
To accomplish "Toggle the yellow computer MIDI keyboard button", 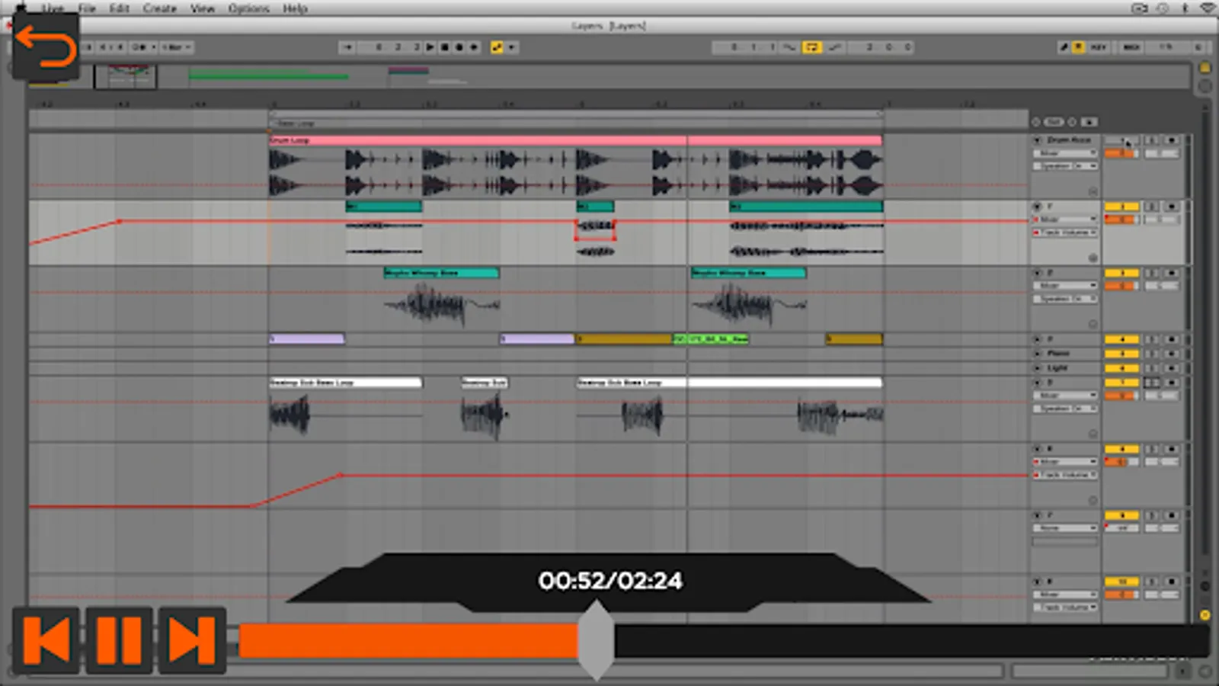I will coord(1079,47).
